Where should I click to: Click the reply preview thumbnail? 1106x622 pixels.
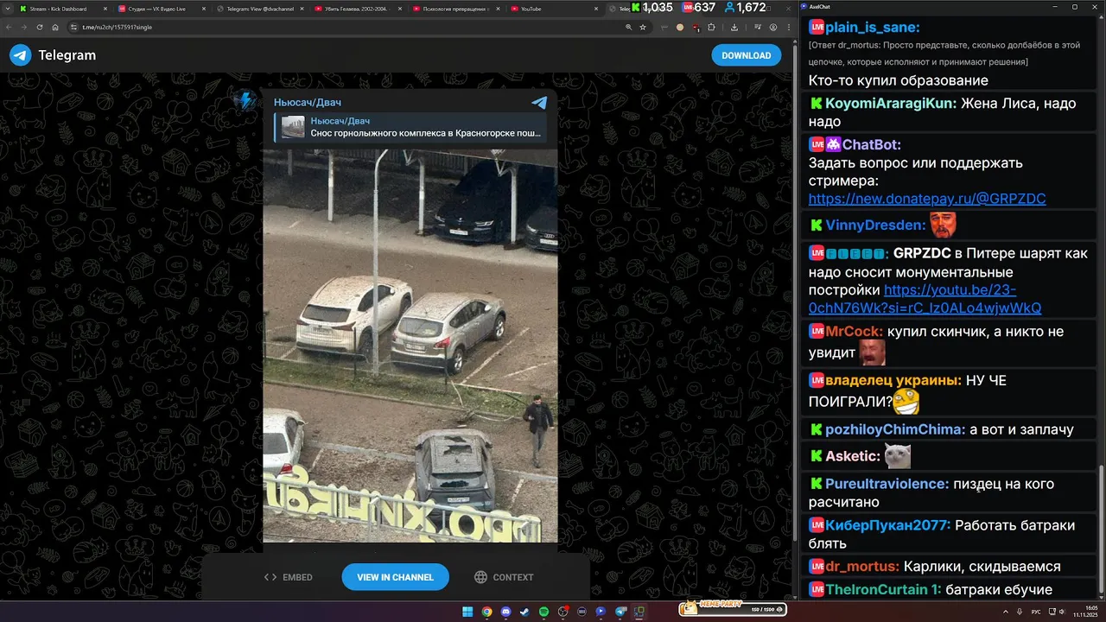293,127
